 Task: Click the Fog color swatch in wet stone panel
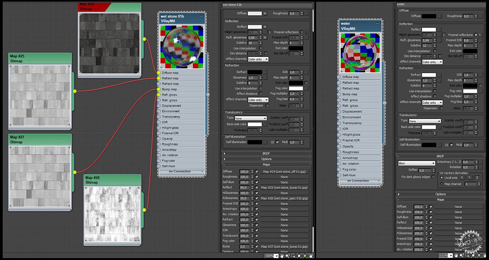[x=296, y=88]
